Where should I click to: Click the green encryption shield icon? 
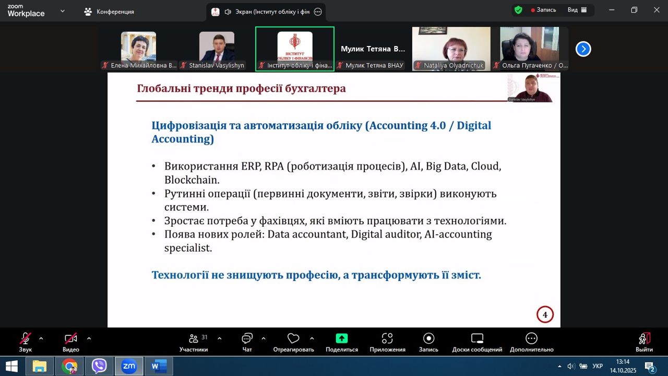click(x=518, y=10)
